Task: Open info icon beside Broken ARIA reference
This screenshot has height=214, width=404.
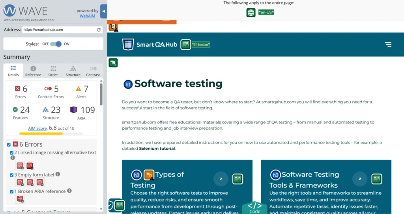Action: tap(69, 191)
